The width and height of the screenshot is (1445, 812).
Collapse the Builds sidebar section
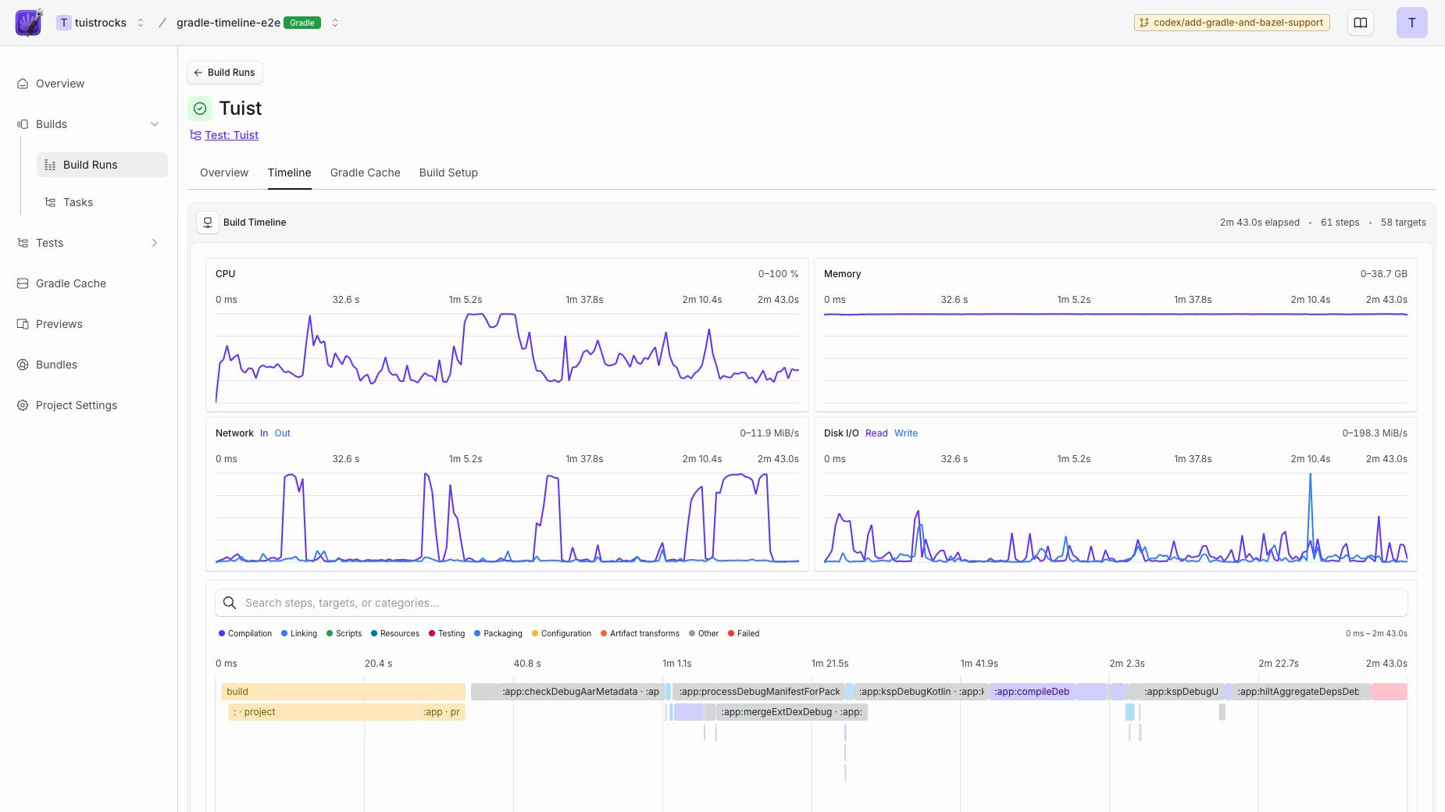coord(155,124)
